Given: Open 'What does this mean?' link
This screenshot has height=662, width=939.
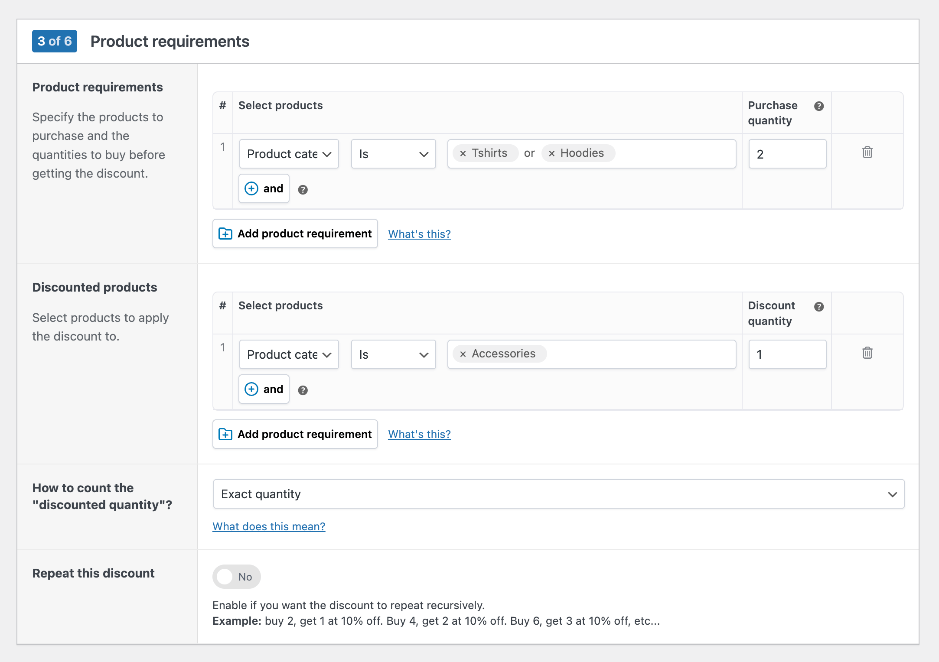Looking at the screenshot, I should point(269,526).
